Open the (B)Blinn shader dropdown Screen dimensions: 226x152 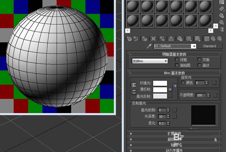point(150,61)
